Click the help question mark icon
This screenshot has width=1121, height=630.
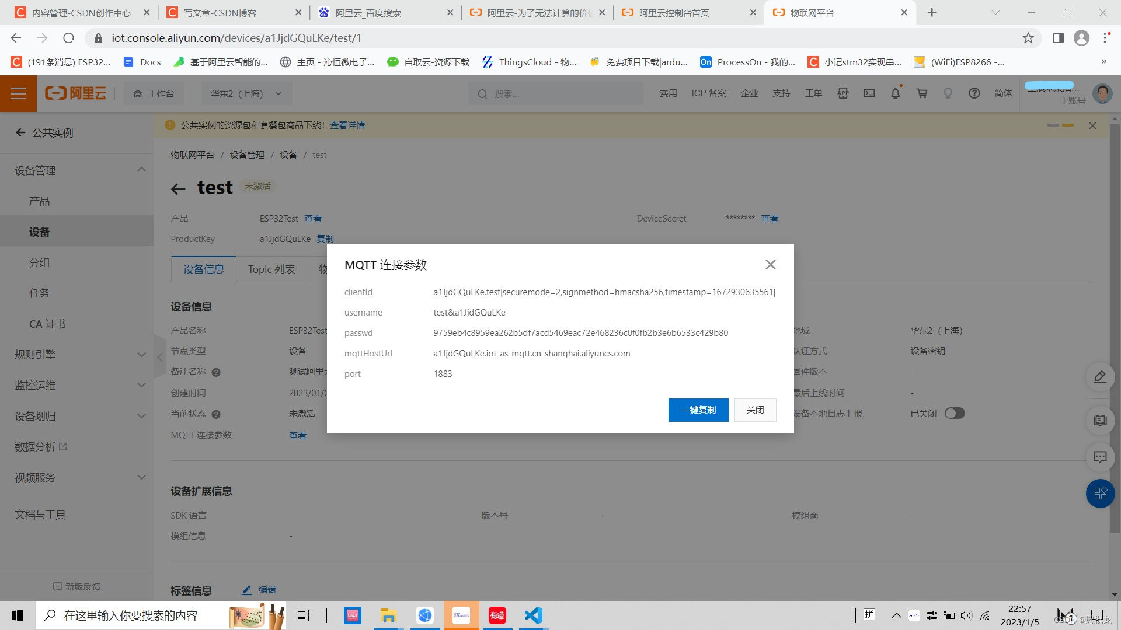974,93
